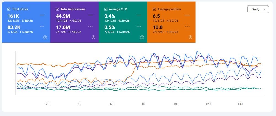Click x-axis label 140 on chart

click(240, 104)
